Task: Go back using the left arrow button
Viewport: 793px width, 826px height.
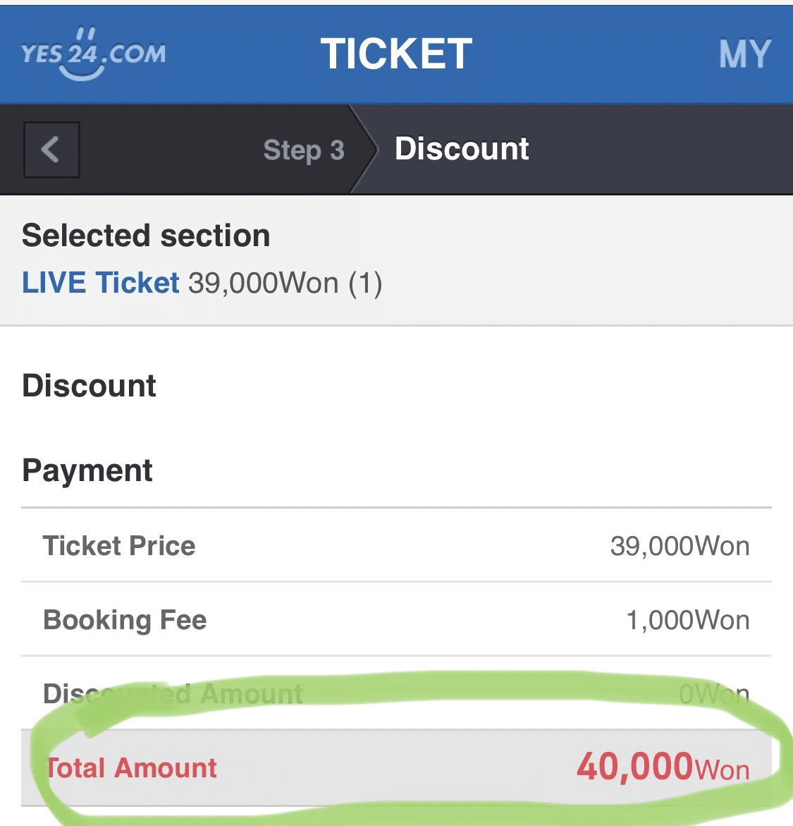Action: (51, 150)
